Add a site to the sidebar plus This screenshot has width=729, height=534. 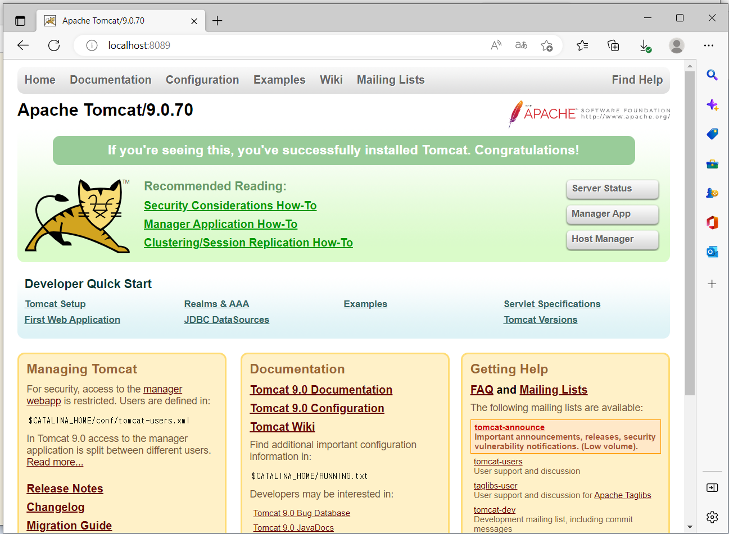(x=712, y=284)
